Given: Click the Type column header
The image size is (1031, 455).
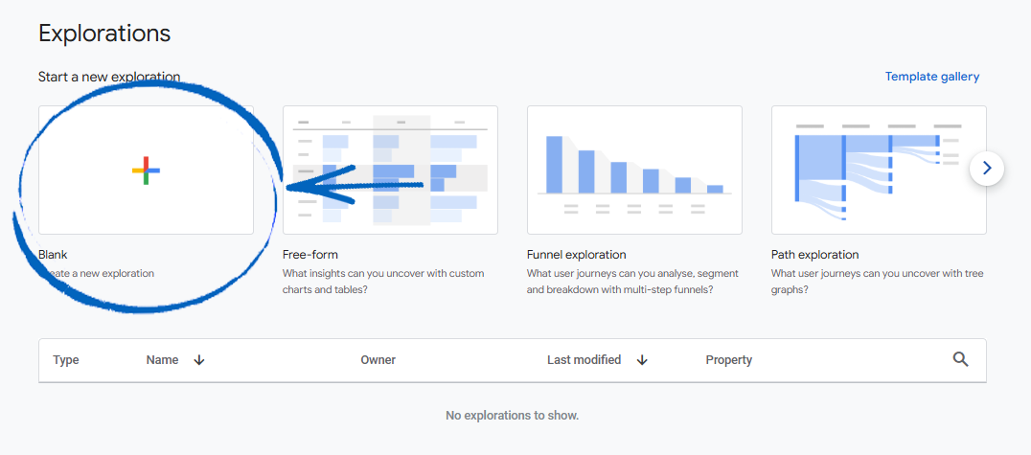Looking at the screenshot, I should [x=66, y=359].
